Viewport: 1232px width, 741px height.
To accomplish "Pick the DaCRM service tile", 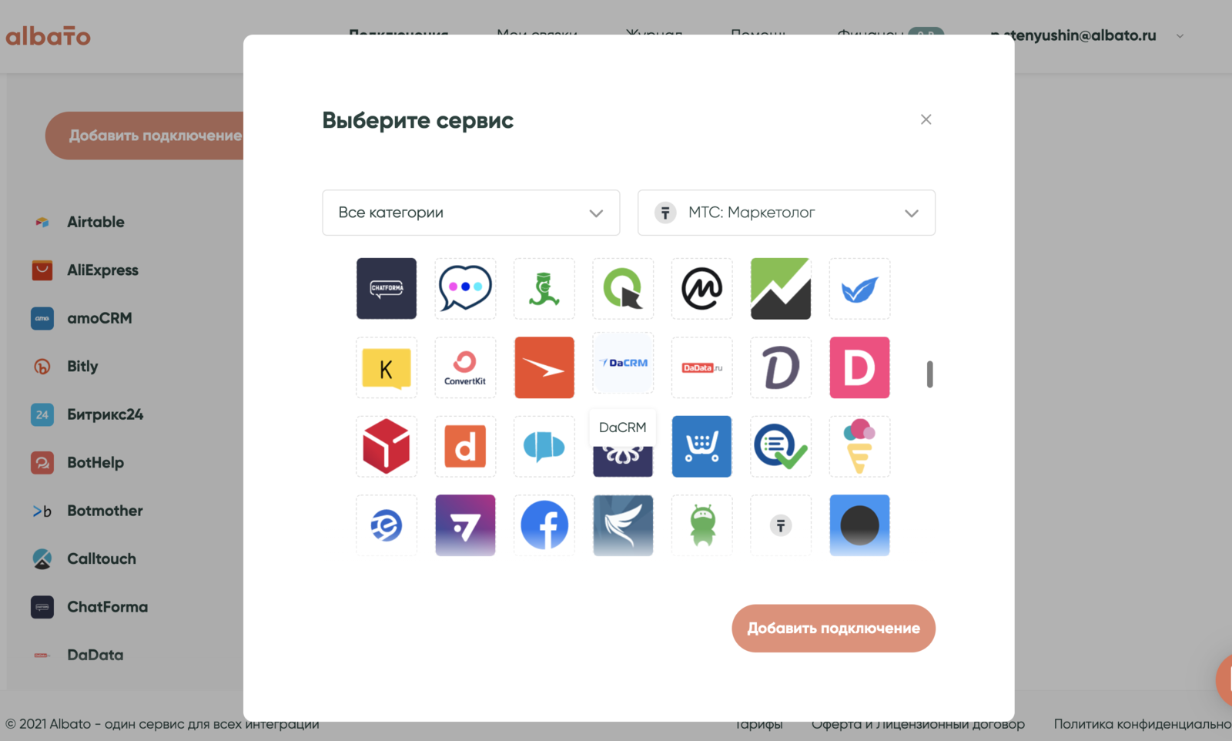I will (623, 364).
